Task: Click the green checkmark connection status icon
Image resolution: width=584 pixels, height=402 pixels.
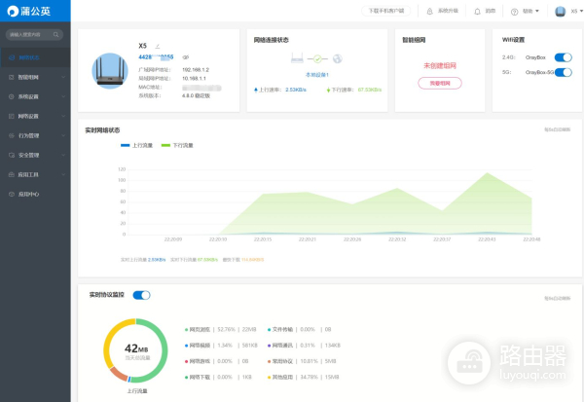Action: pyautogui.click(x=317, y=58)
